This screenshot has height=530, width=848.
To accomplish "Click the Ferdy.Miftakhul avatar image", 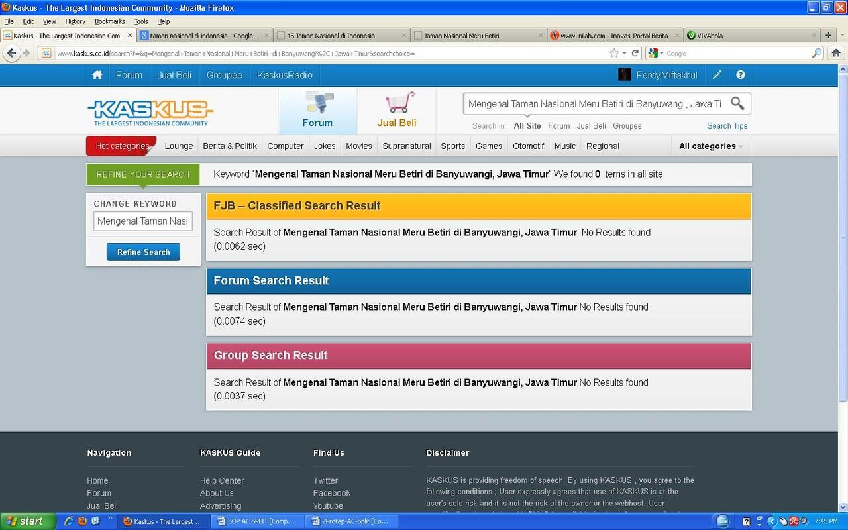I will pos(624,74).
